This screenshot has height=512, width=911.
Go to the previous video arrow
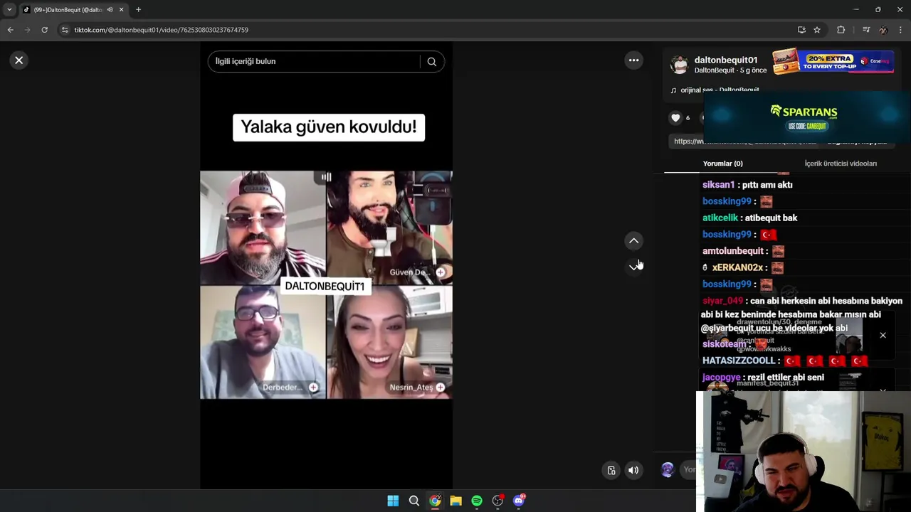(x=633, y=241)
